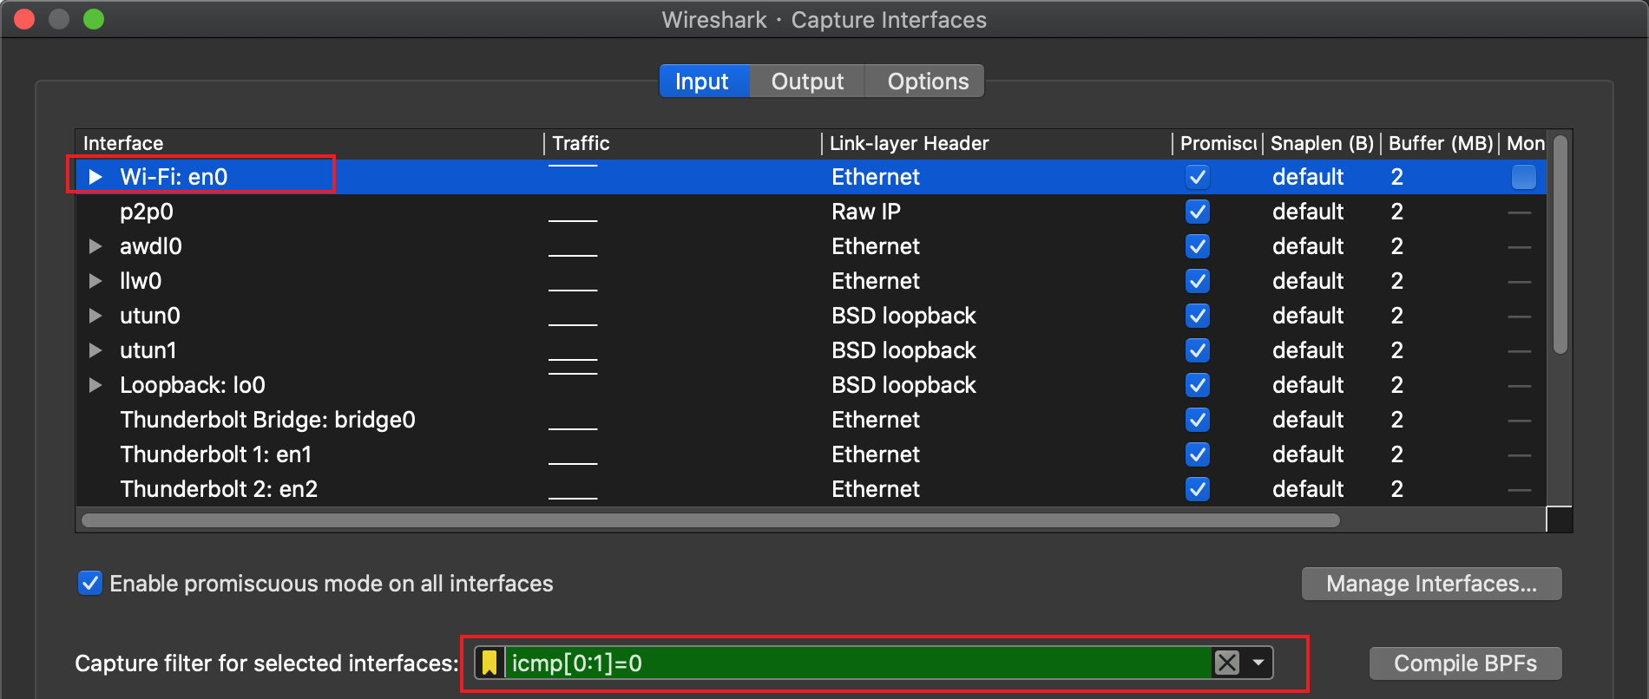Toggle promiscuous checkbox for p2p0 row
Image resolution: width=1649 pixels, height=699 pixels.
tap(1198, 212)
